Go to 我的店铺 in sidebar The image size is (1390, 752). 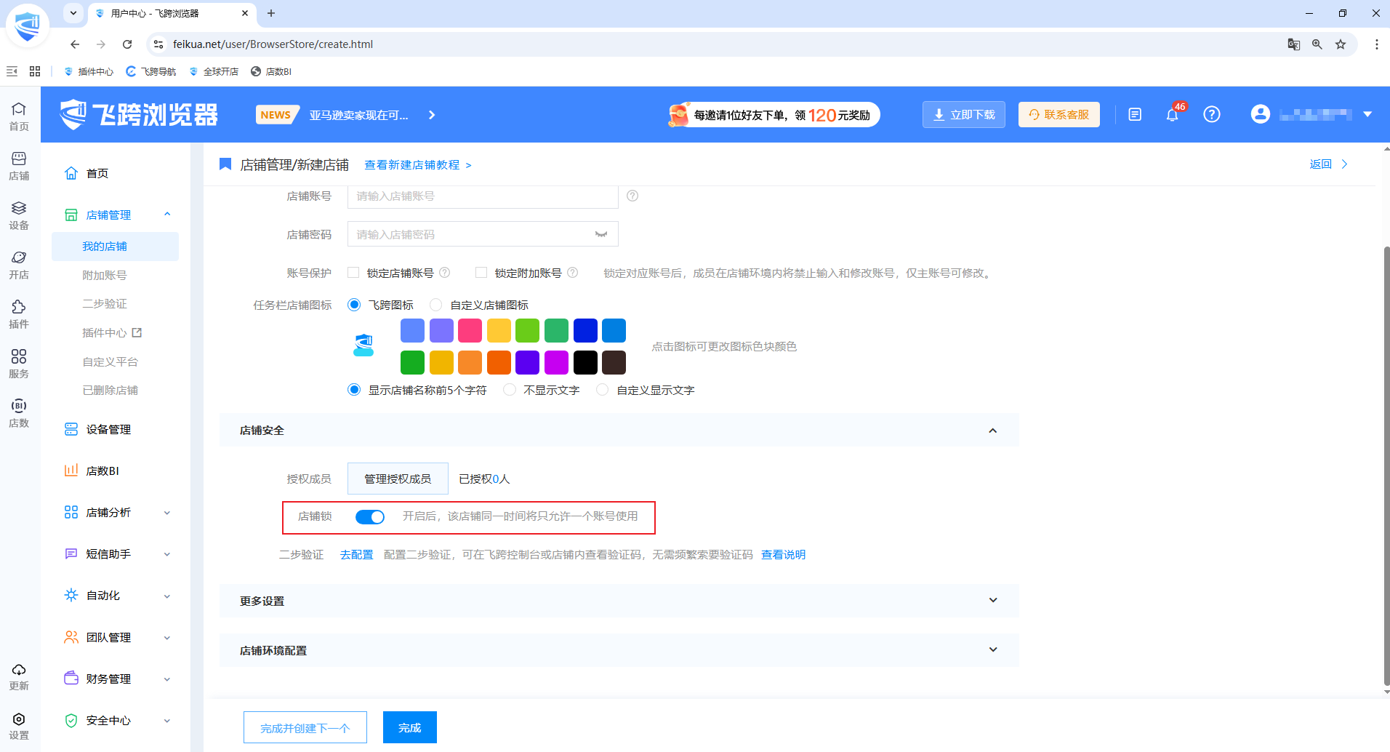pyautogui.click(x=115, y=247)
